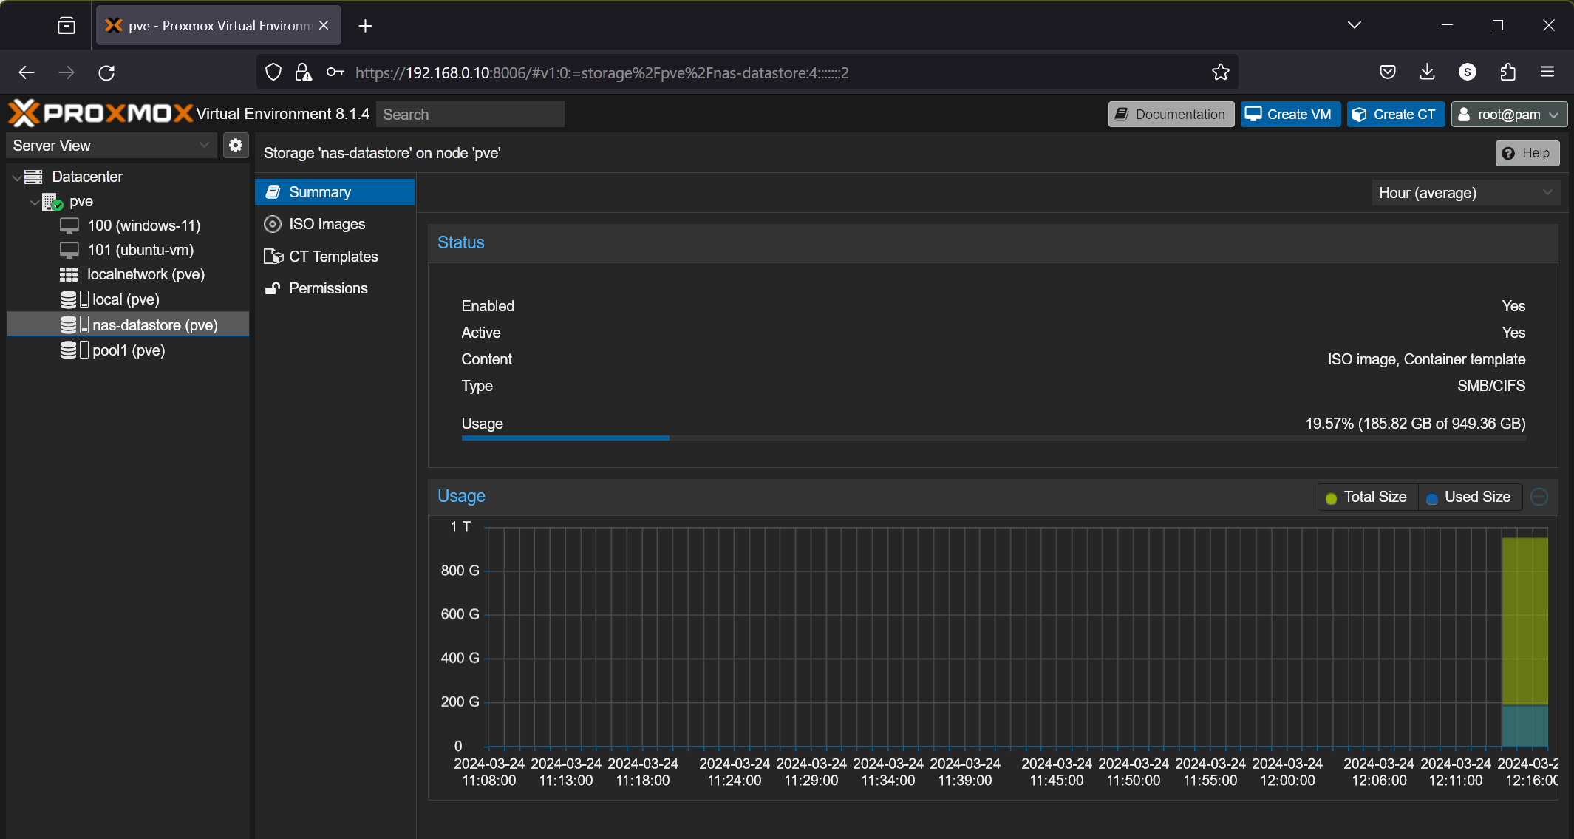Screen dimensions: 1574x839
Task: Open the root@pam user menu
Action: click(x=1509, y=115)
